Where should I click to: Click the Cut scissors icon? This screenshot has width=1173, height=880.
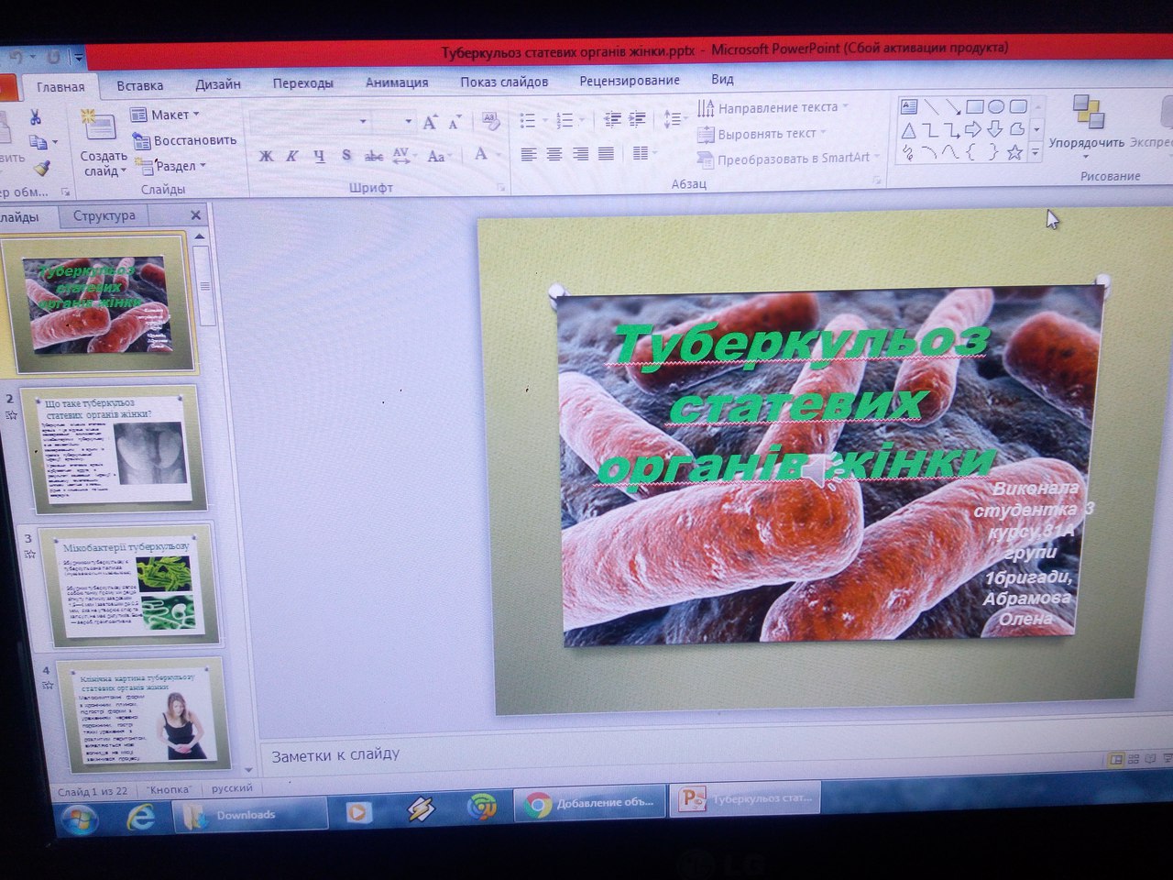point(35,116)
